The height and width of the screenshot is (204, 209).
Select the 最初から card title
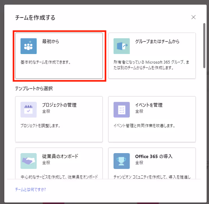click(x=50, y=42)
